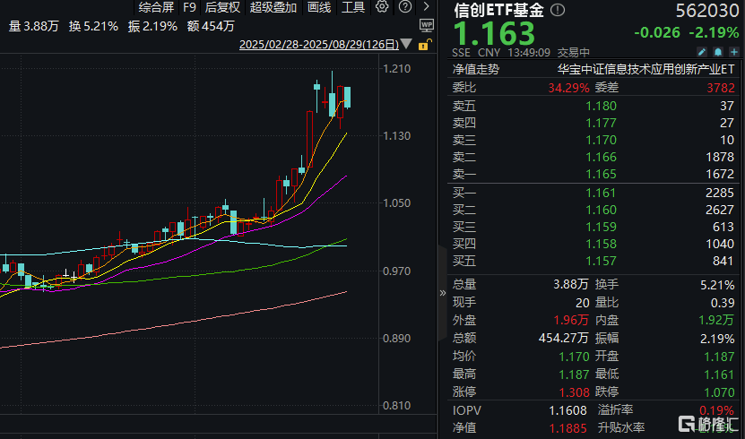Set a price alert with bell icon
The width and height of the screenshot is (745, 439).
(x=718, y=52)
